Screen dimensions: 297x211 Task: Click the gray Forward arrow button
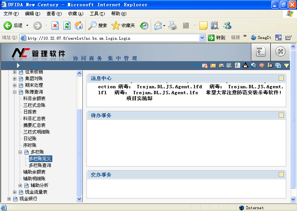click(x=37, y=26)
